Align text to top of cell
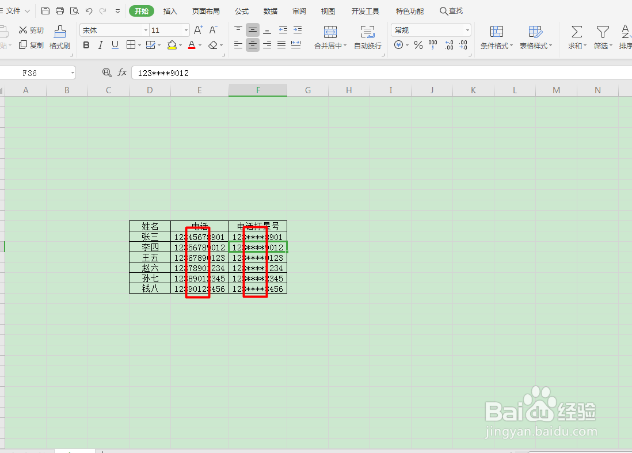 238,29
